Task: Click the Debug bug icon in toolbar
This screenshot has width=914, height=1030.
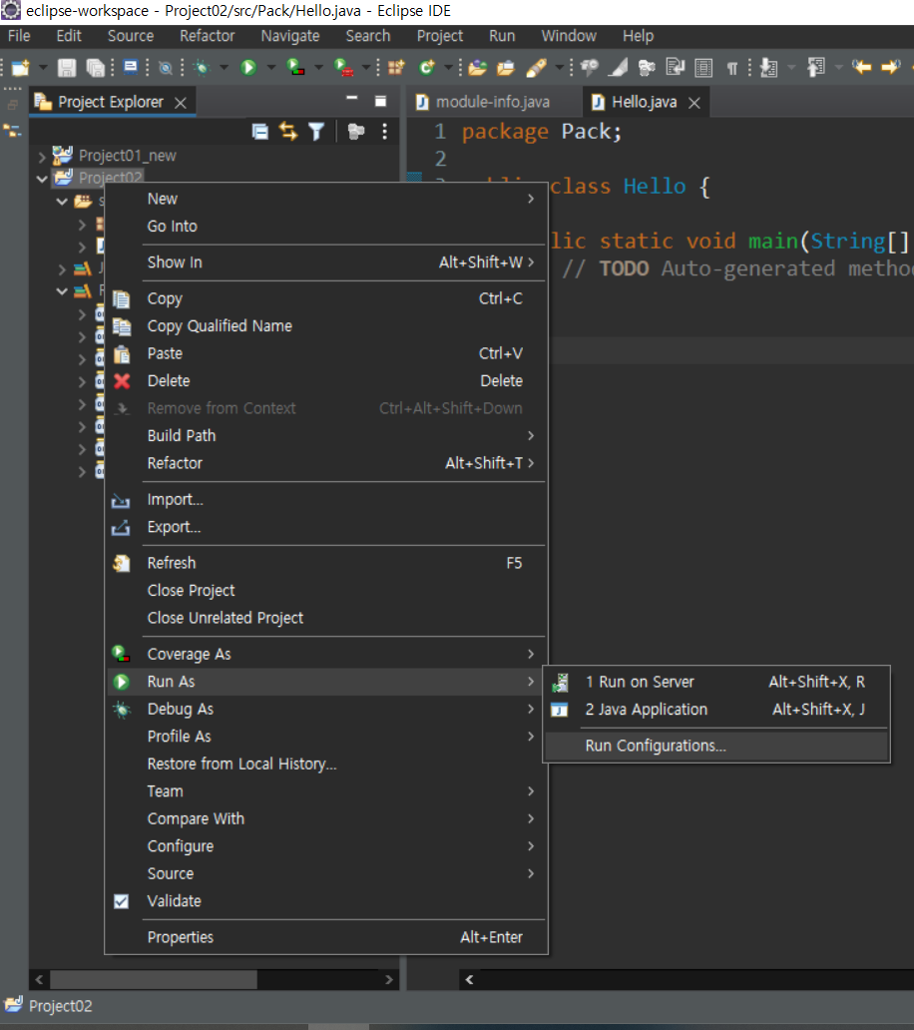Action: coord(203,67)
